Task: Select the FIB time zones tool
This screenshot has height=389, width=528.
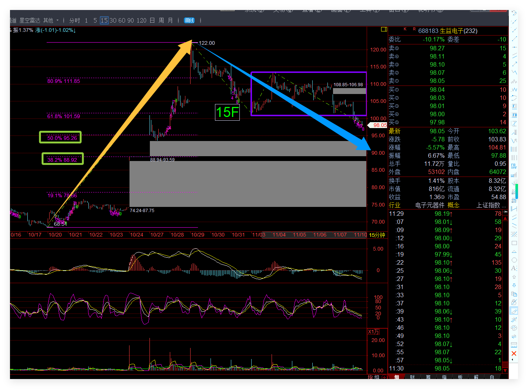Action: 514,166
